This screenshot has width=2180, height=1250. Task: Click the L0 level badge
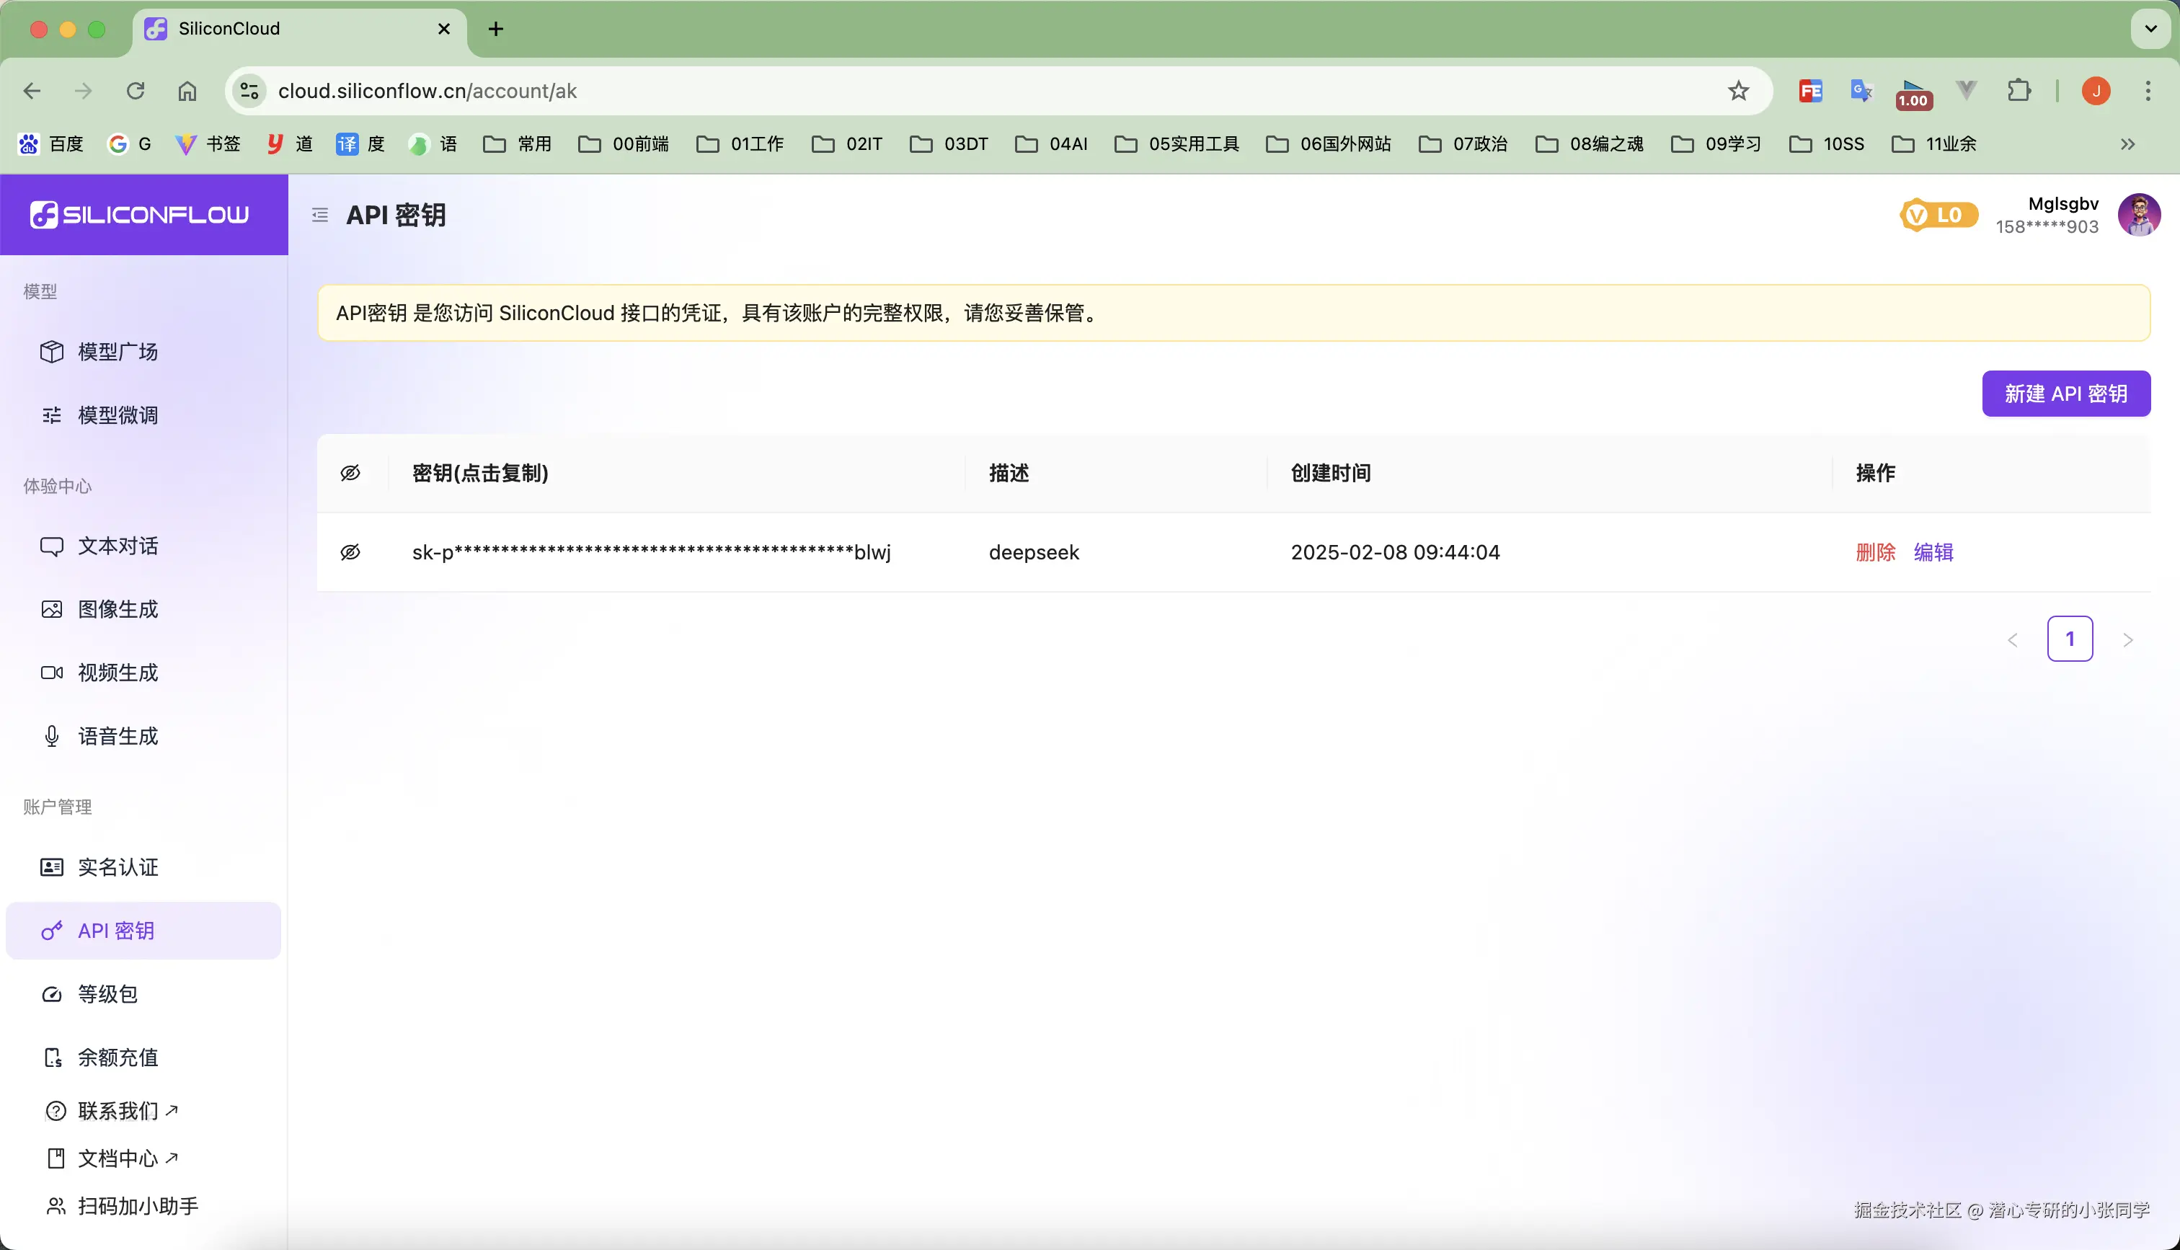pyautogui.click(x=1938, y=215)
